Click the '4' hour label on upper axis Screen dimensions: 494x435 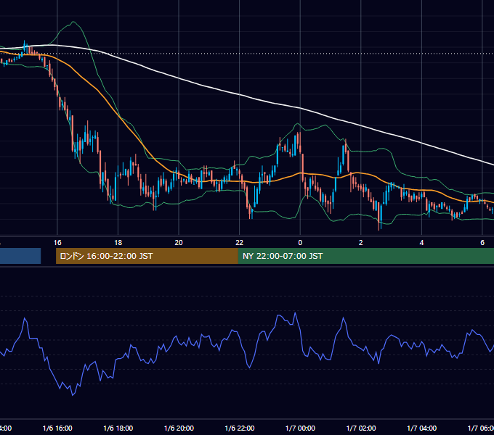click(x=421, y=242)
